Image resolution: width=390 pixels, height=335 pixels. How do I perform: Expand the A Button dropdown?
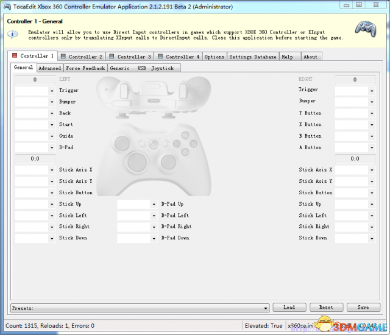tap(372, 147)
